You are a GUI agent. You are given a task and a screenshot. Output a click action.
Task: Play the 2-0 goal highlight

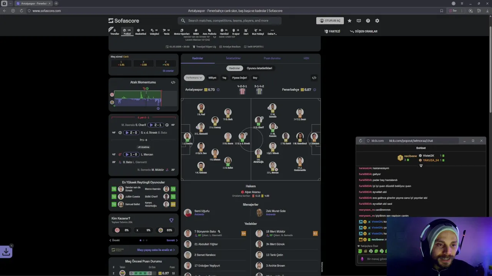(131, 133)
